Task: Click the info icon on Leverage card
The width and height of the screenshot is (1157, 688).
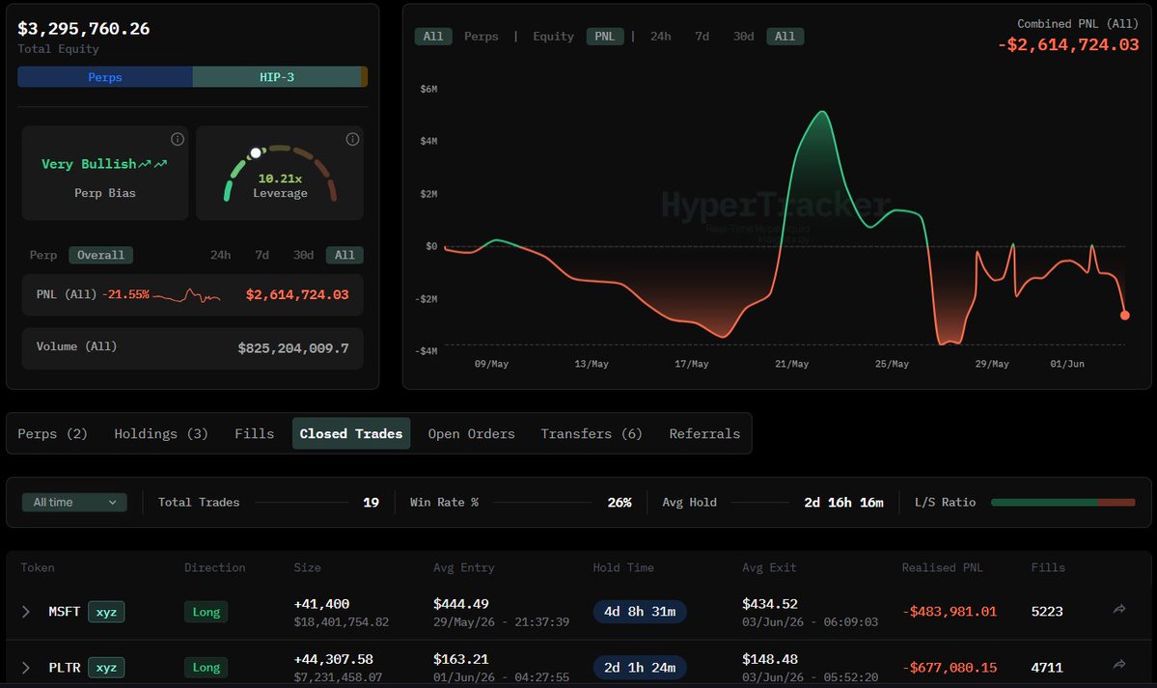Action: coord(353,139)
